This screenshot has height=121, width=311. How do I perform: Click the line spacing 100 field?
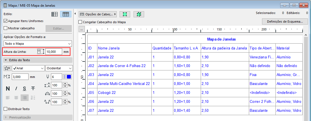point(57,85)
